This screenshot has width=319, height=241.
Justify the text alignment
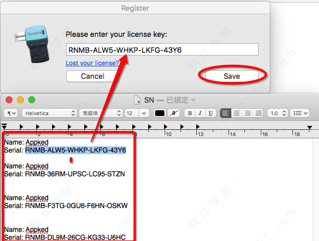(258, 113)
